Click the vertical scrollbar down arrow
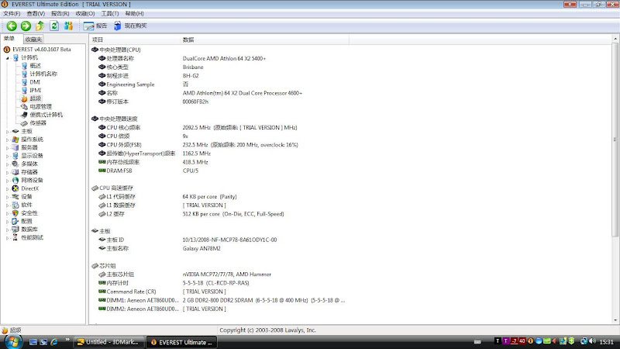 point(615,320)
